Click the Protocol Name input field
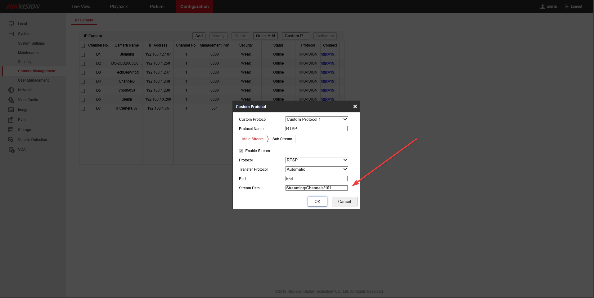 [x=317, y=129]
